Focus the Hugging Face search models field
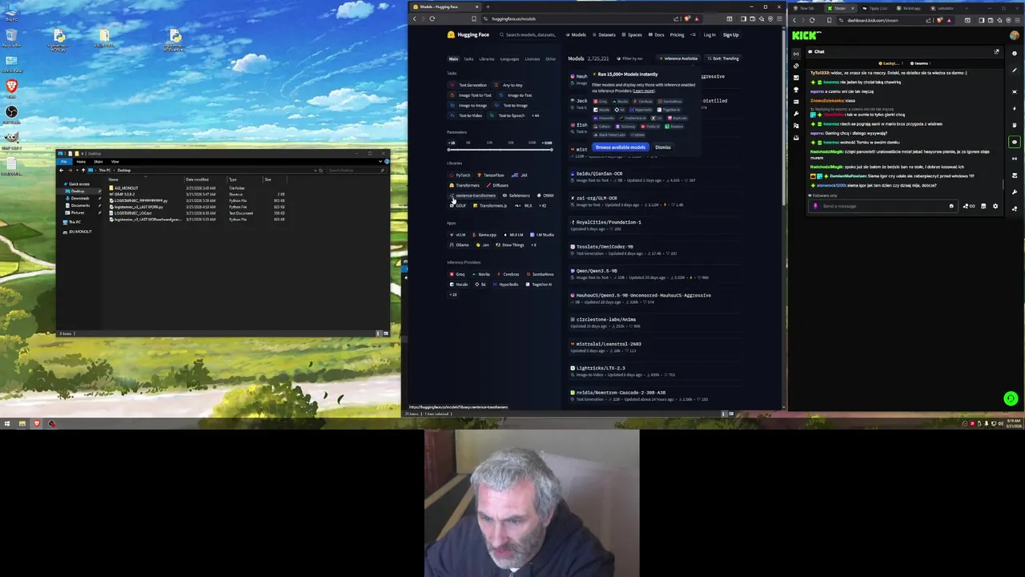The width and height of the screenshot is (1025, 577). click(529, 34)
